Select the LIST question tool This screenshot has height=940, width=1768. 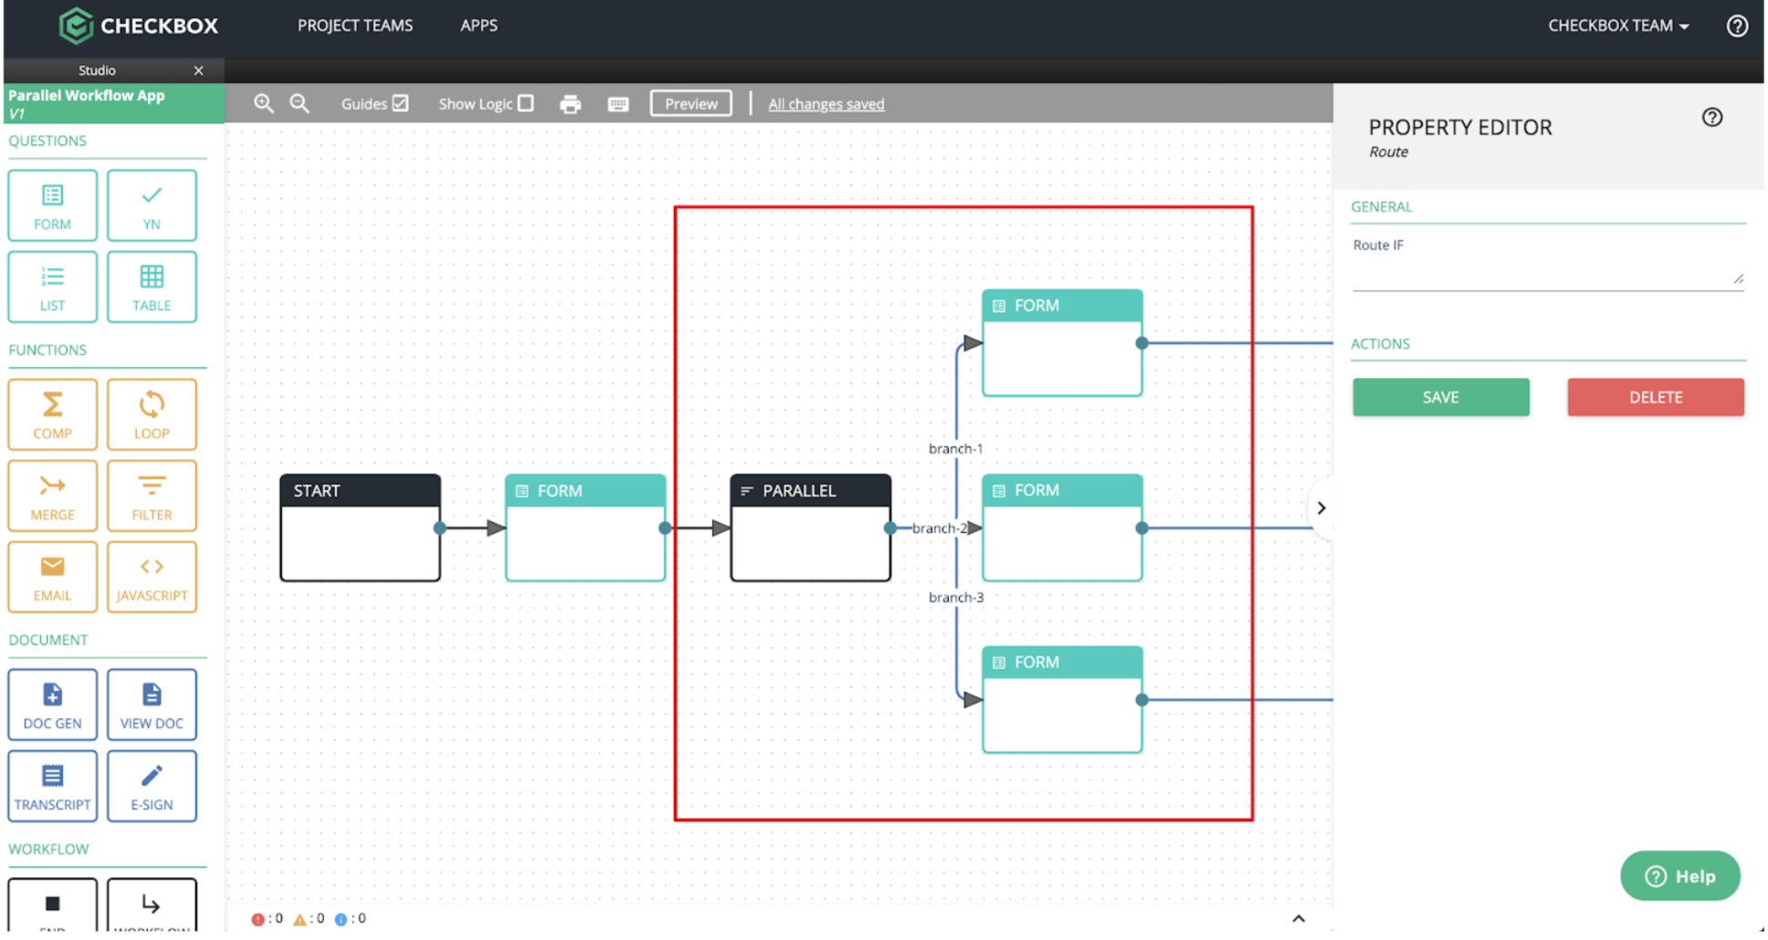(x=52, y=287)
